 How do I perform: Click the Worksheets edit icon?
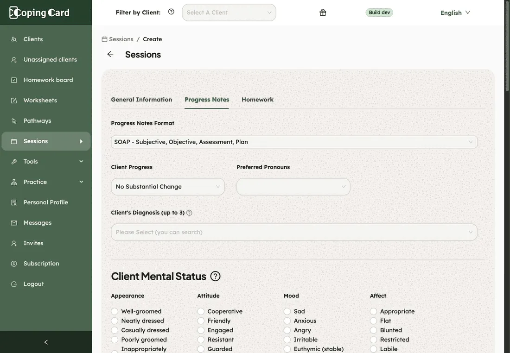coord(13,101)
